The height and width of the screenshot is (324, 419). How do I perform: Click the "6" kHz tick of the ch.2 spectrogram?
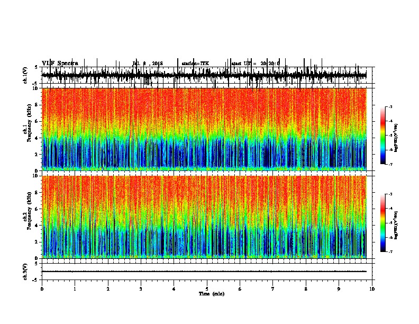click(37, 209)
